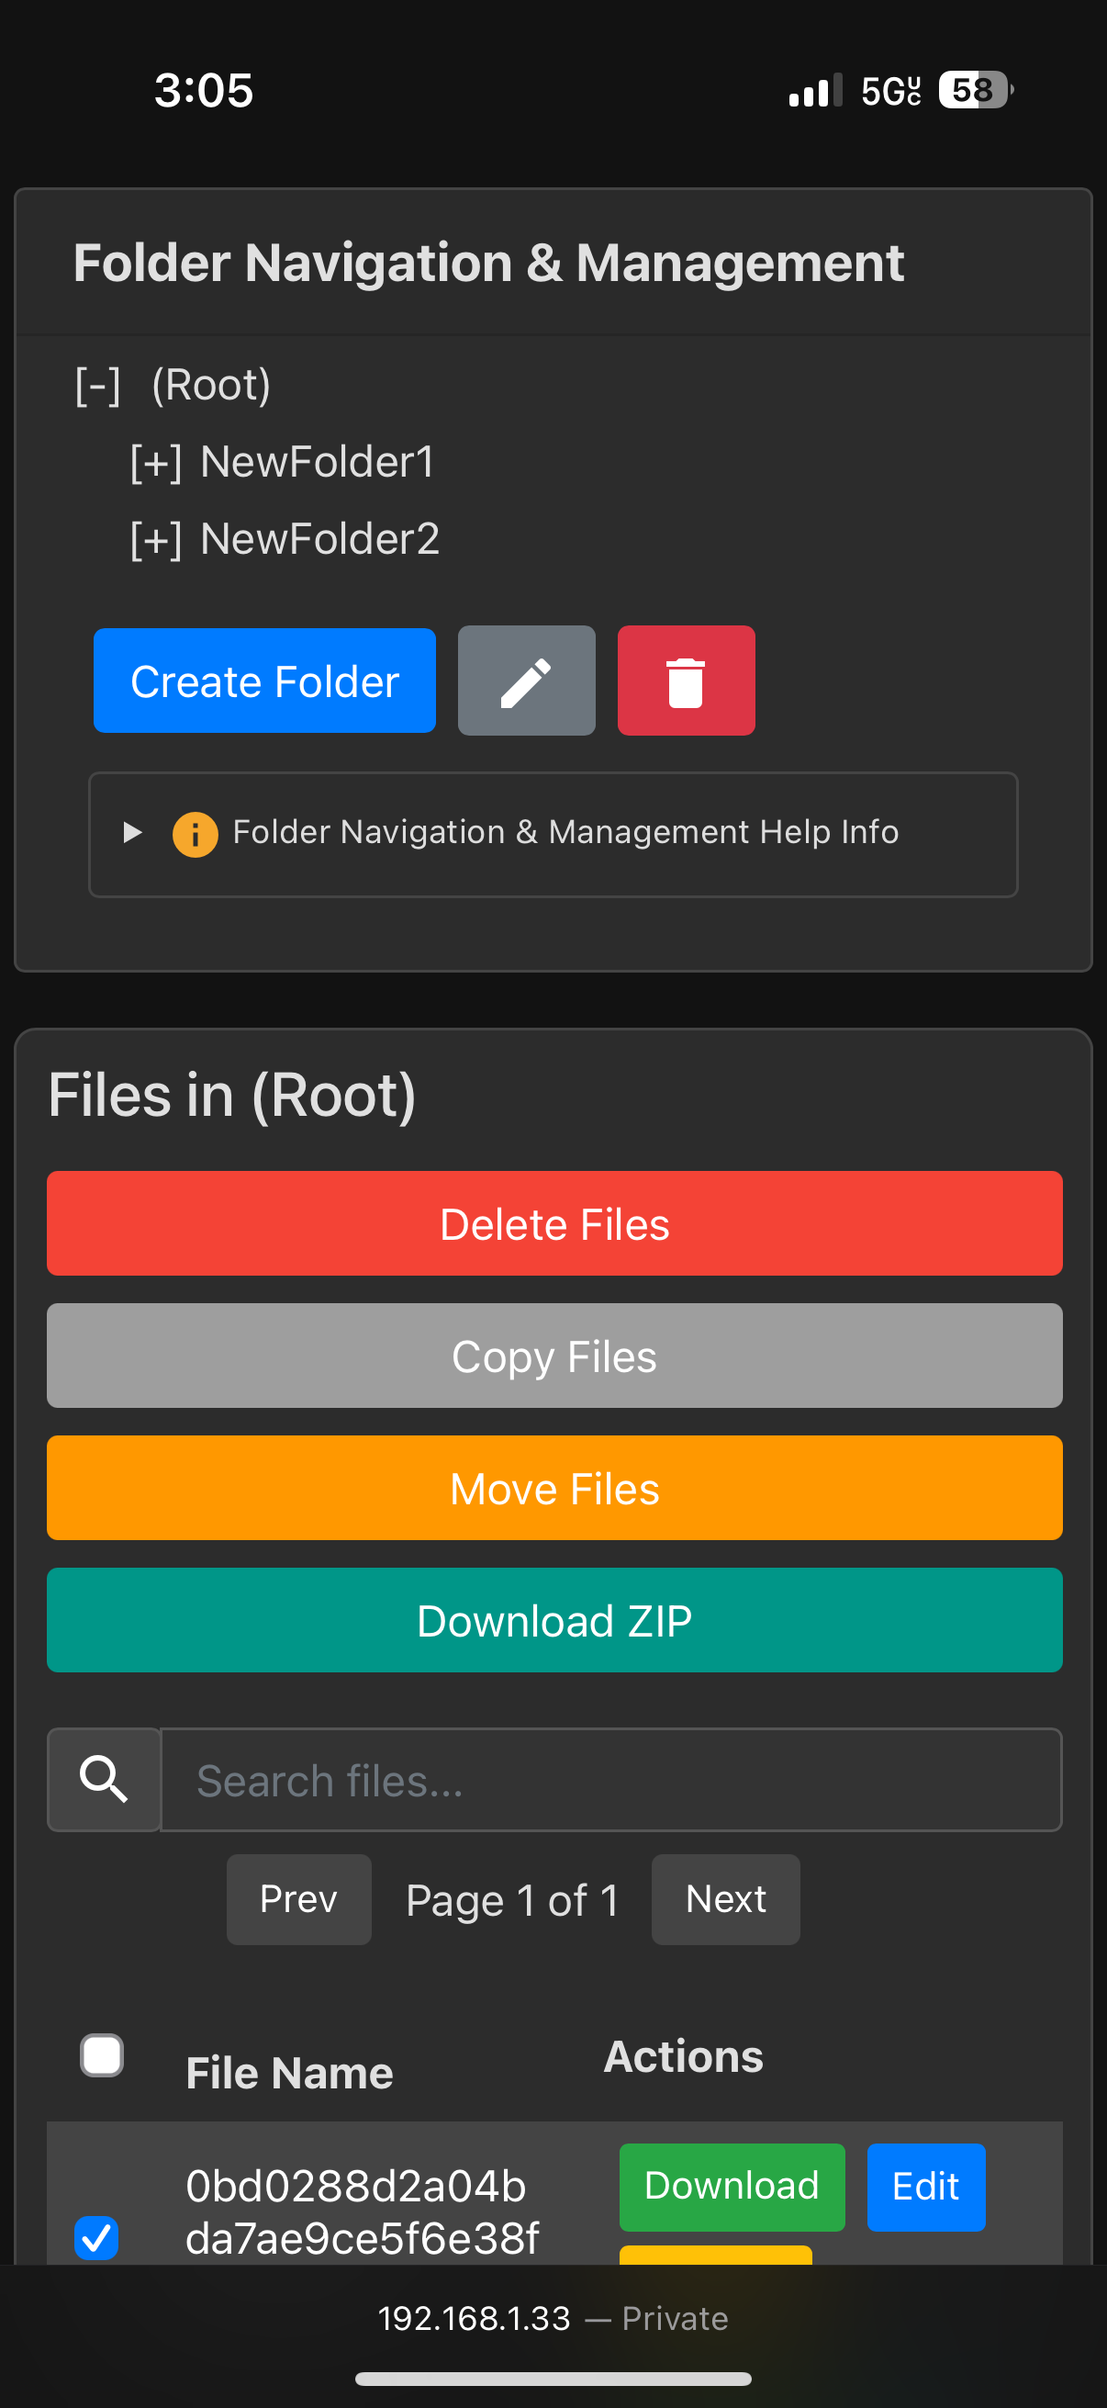Collapse the (Root) folder tree node

click(98, 386)
